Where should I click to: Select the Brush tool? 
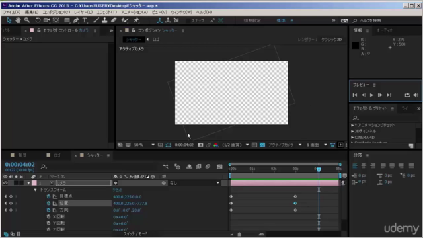coord(96,20)
